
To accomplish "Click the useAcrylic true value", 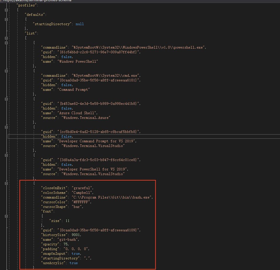I will point(73,263).
